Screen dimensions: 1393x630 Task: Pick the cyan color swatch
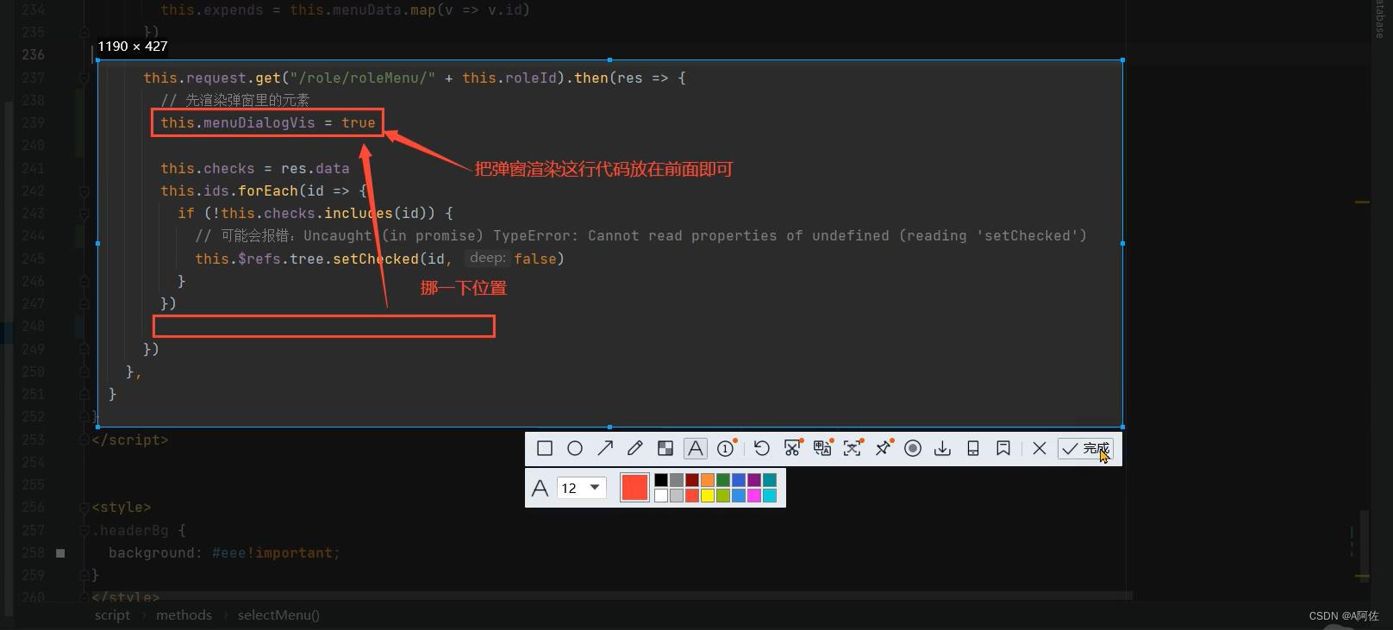coord(770,496)
